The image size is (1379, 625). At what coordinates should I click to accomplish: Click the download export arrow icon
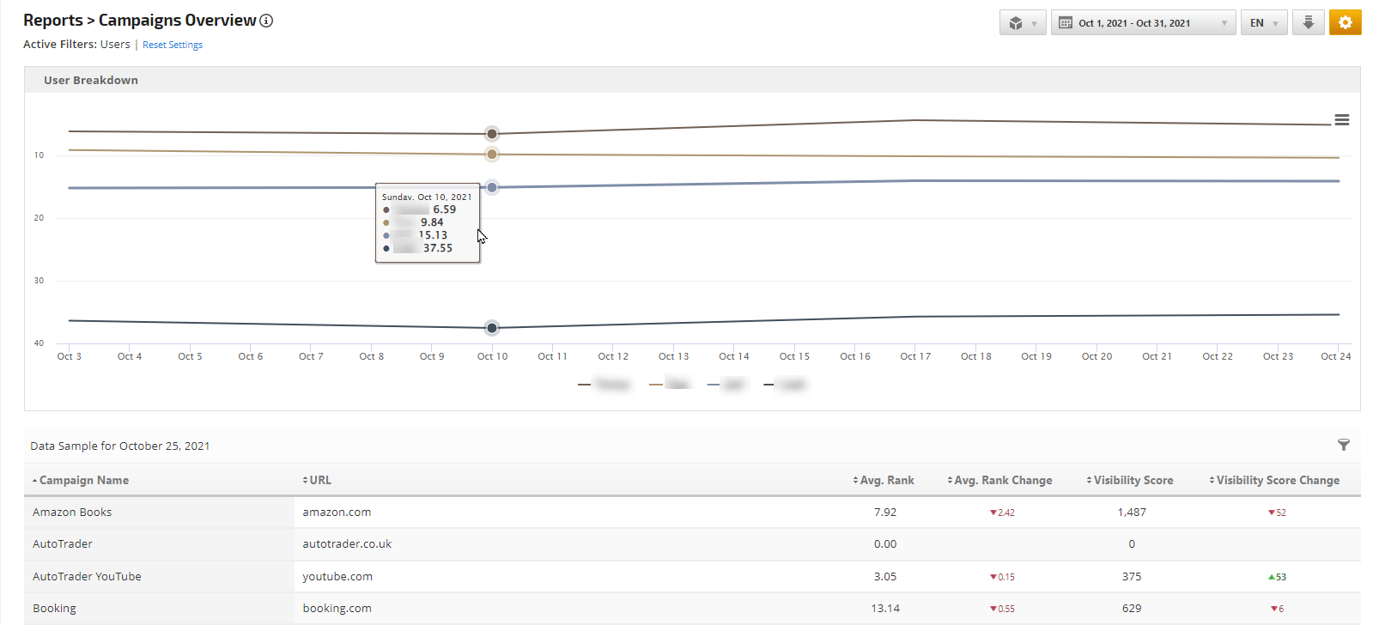click(x=1308, y=22)
